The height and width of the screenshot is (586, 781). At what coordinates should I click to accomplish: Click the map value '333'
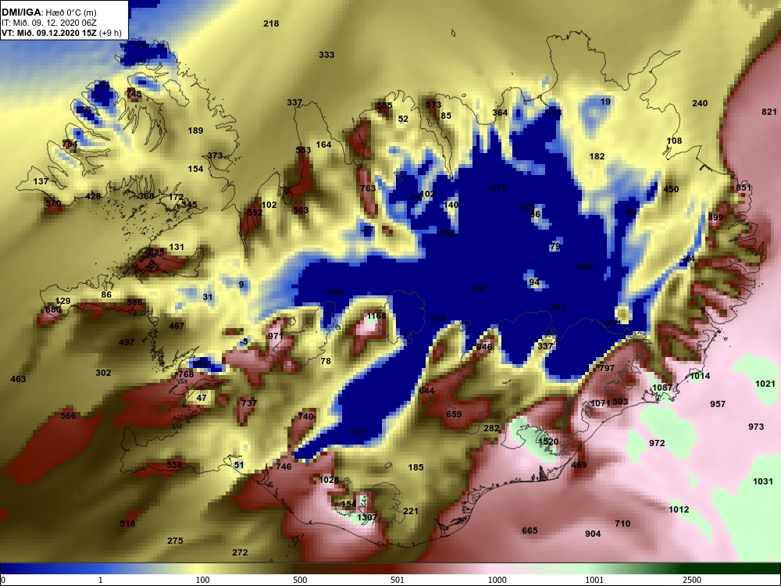click(x=326, y=55)
